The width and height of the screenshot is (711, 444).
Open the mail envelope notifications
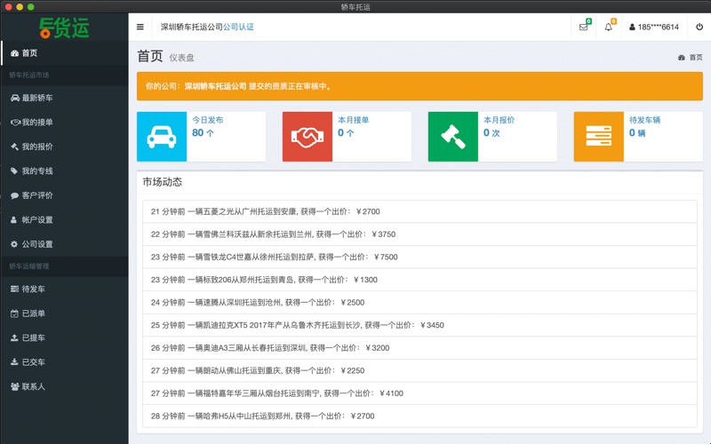point(583,27)
